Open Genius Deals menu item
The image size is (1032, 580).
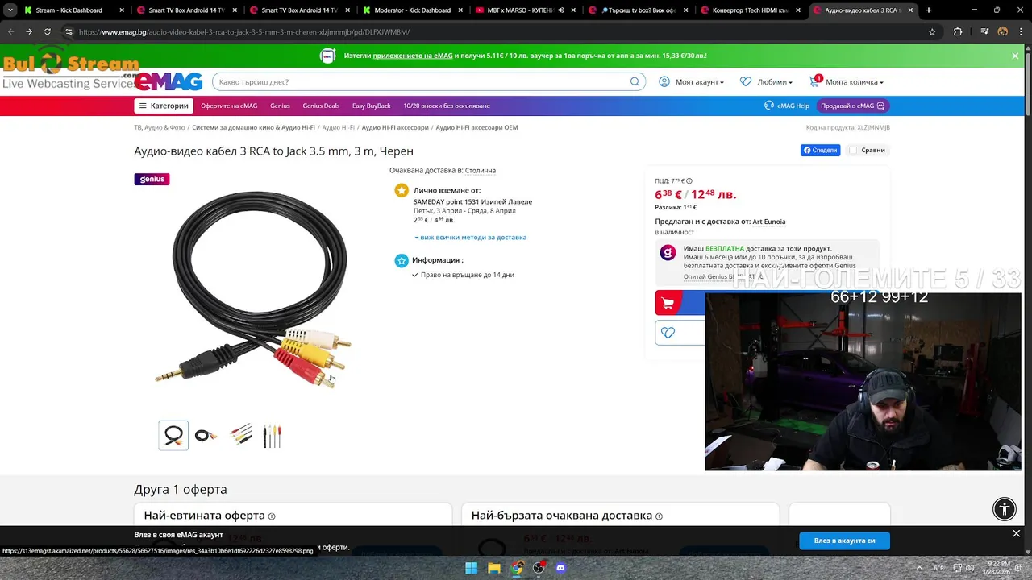pyautogui.click(x=321, y=106)
